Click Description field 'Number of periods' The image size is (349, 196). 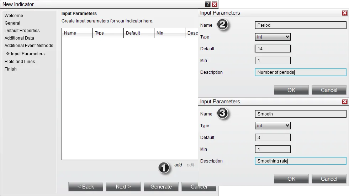tap(301, 72)
